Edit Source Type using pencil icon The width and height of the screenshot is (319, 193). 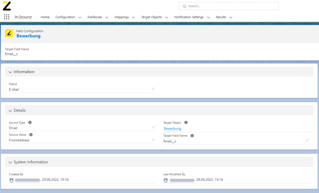coord(153,127)
